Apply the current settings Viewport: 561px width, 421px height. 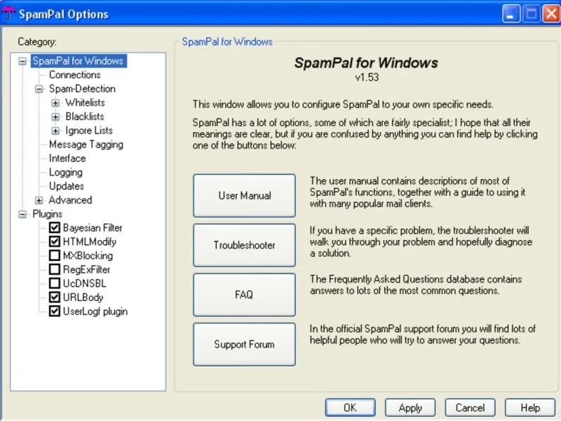(410, 408)
